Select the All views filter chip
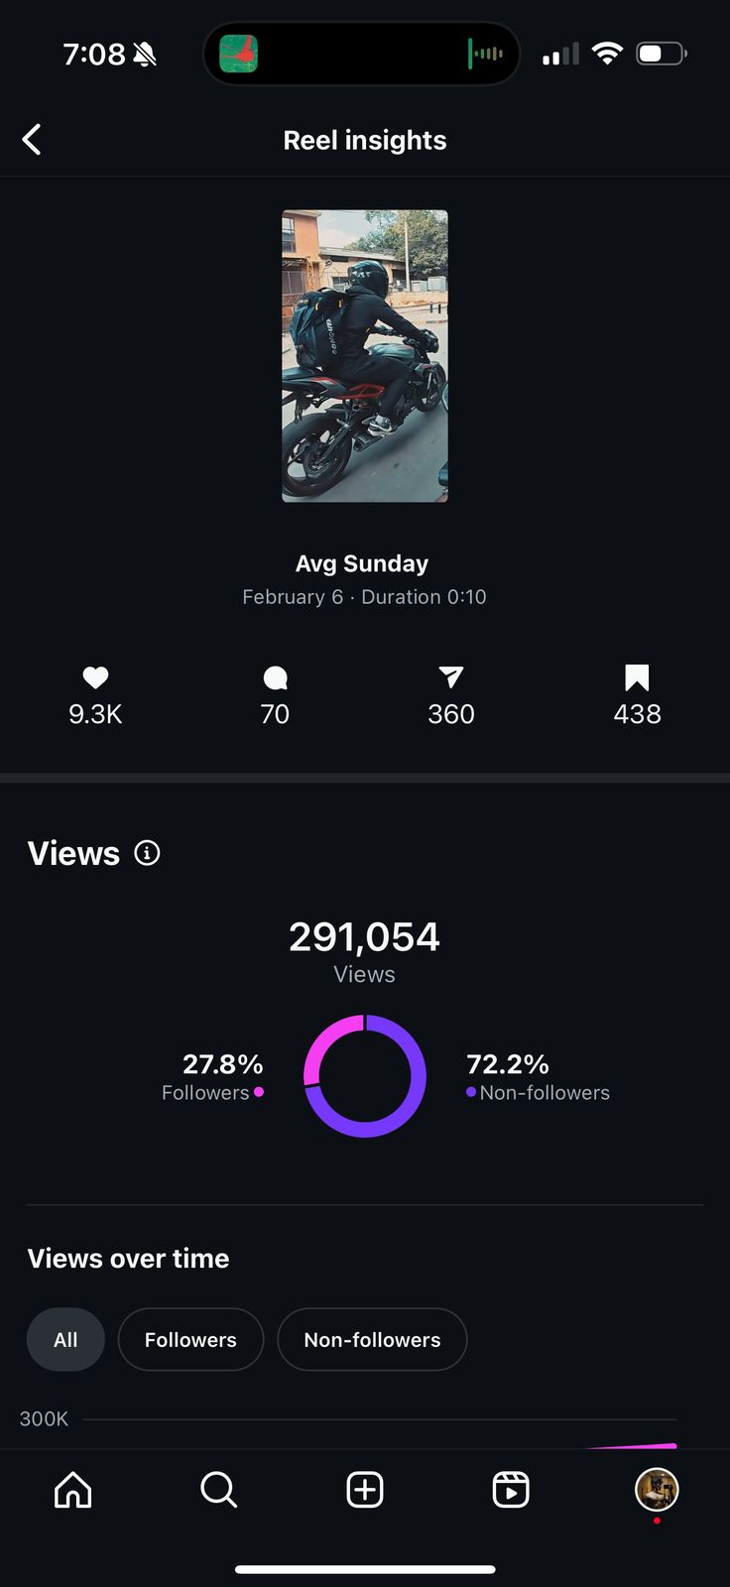Image resolution: width=730 pixels, height=1587 pixels. tap(65, 1339)
